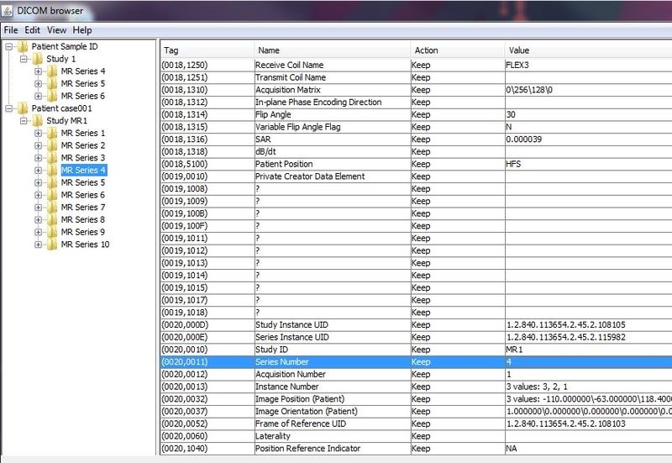Click Variable Flip Angle Flag value N
This screenshot has height=463, width=672.
(589, 128)
